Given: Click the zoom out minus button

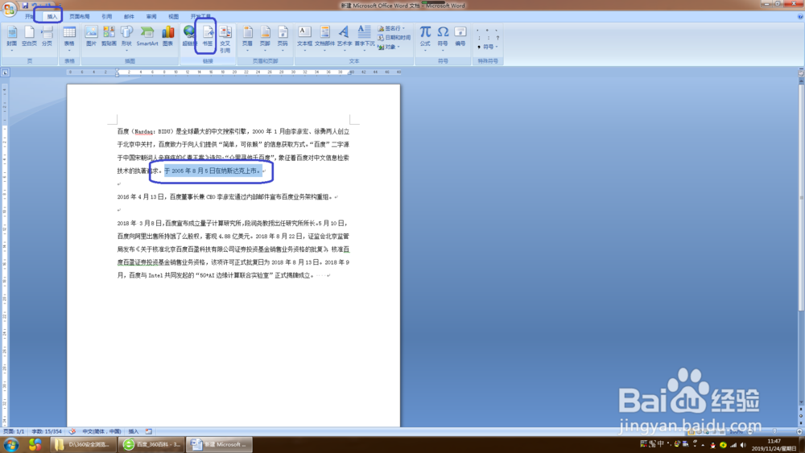Looking at the screenshot, I should (x=750, y=431).
